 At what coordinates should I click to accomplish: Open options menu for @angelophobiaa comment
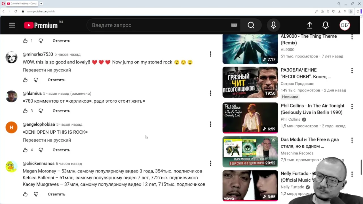[210, 124]
